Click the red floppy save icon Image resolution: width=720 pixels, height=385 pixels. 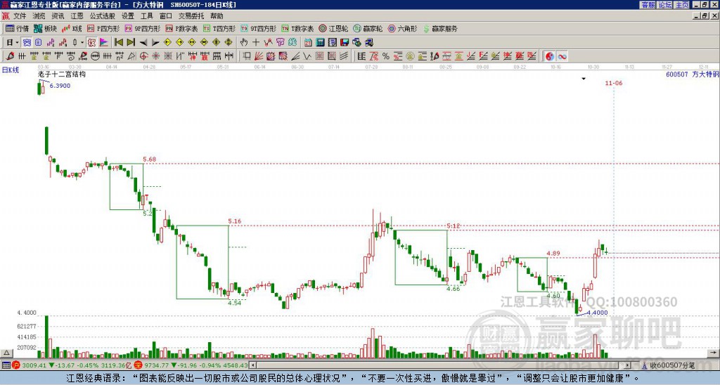pyautogui.click(x=345, y=43)
